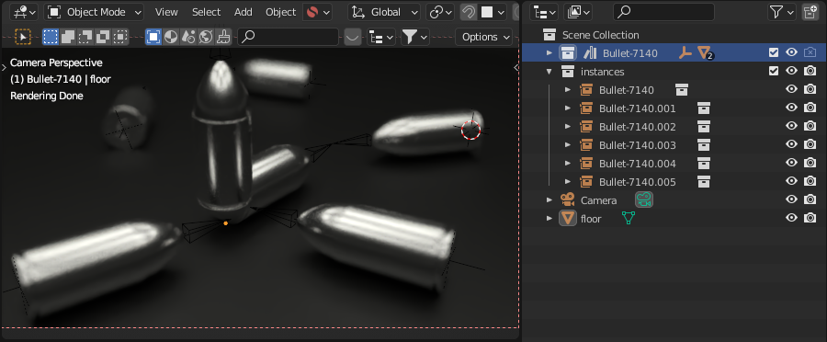827x342 pixels.
Task: Expand the Camera object row
Action: [x=549, y=200]
